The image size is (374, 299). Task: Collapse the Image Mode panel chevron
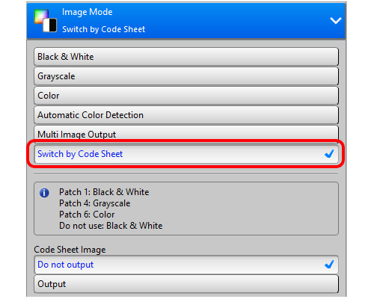point(336,20)
